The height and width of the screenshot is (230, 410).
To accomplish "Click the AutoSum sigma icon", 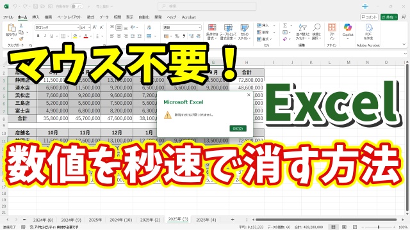I will coord(285,26).
